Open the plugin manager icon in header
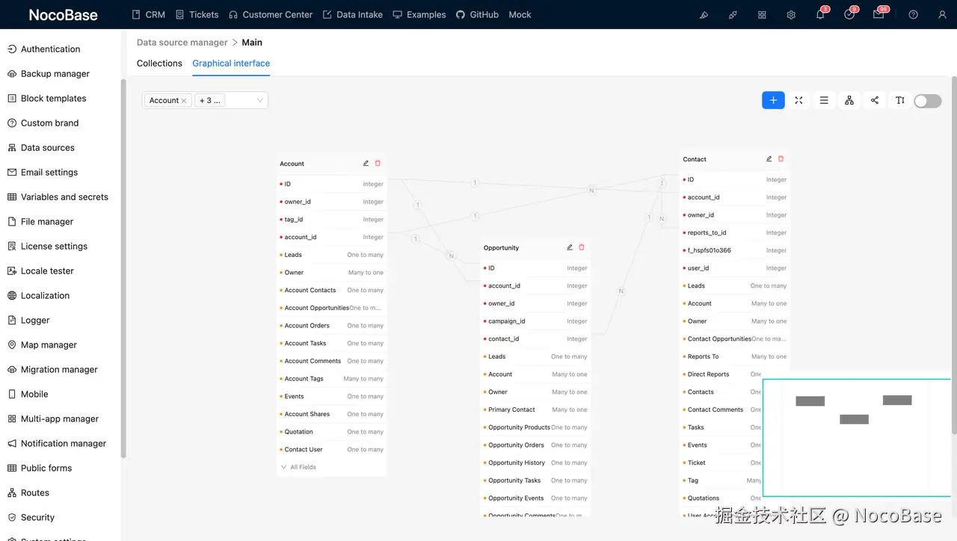Screen dimensions: 957x541 pos(733,14)
